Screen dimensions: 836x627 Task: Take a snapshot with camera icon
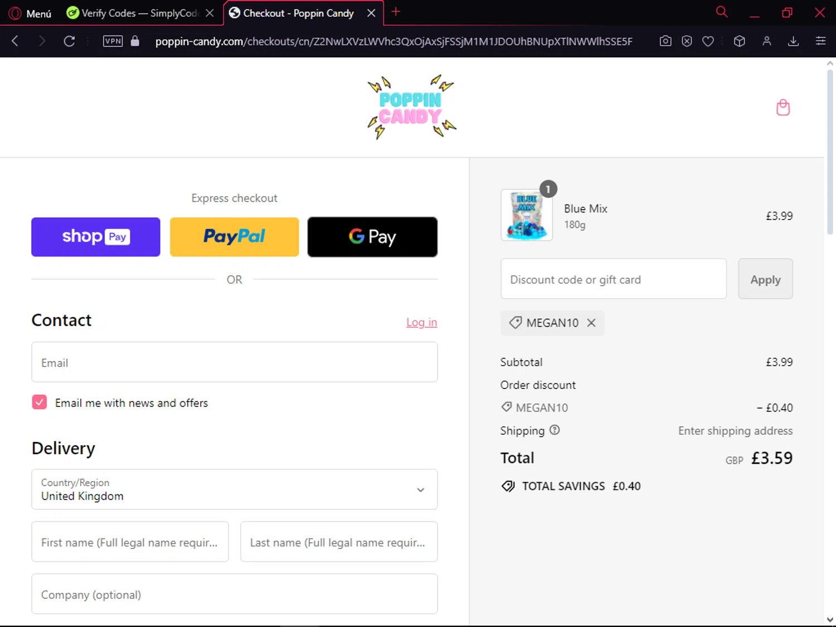pos(665,41)
